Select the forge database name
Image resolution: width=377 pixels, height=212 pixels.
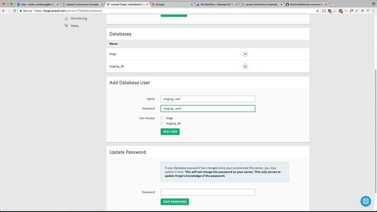coord(113,54)
